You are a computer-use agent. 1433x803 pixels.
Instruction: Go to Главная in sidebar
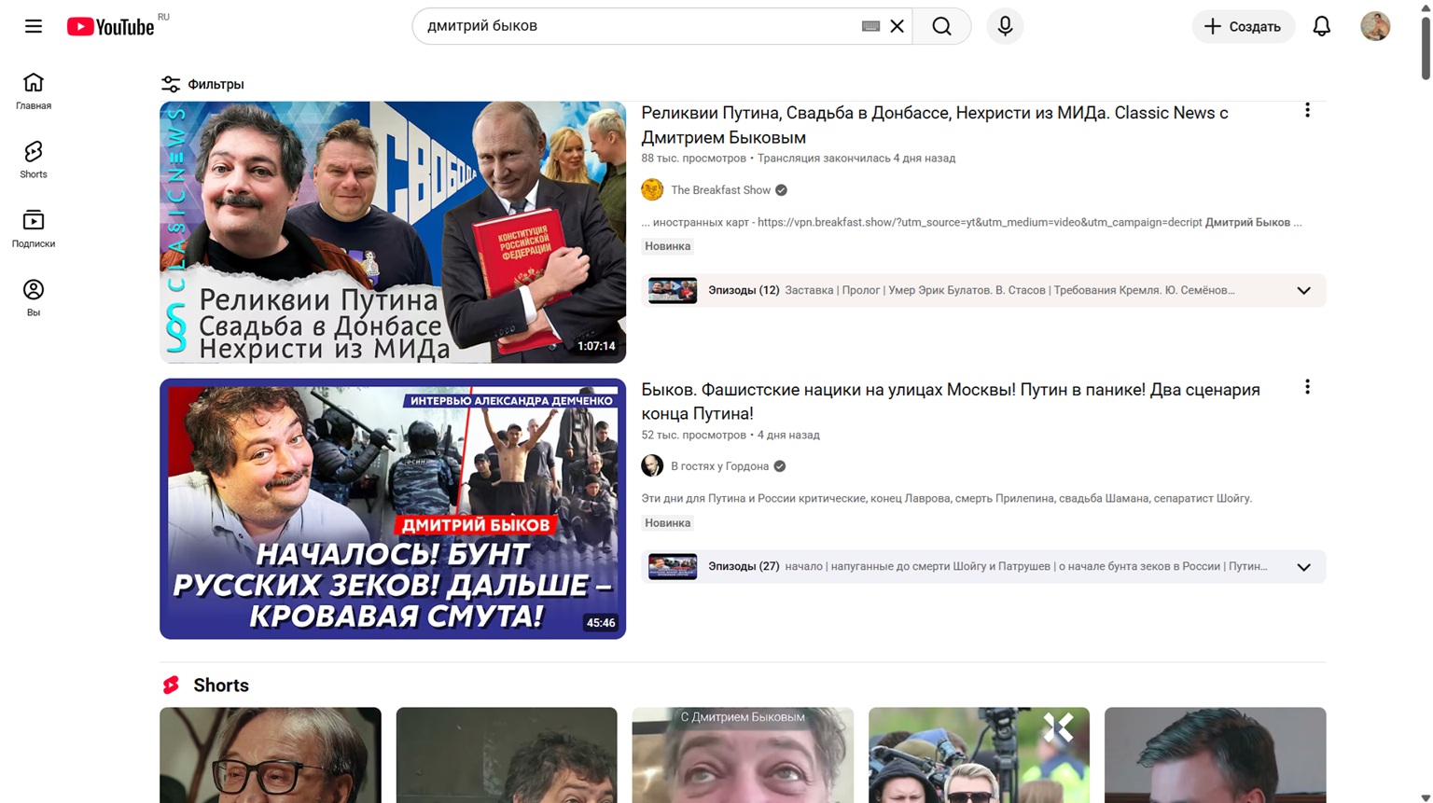[34, 90]
